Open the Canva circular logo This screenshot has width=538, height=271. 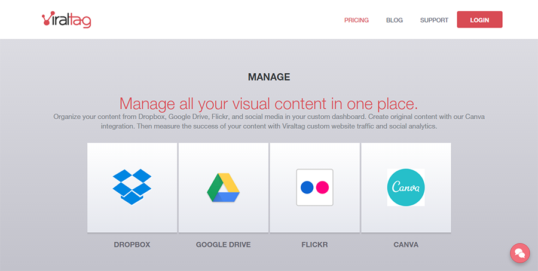(x=406, y=187)
